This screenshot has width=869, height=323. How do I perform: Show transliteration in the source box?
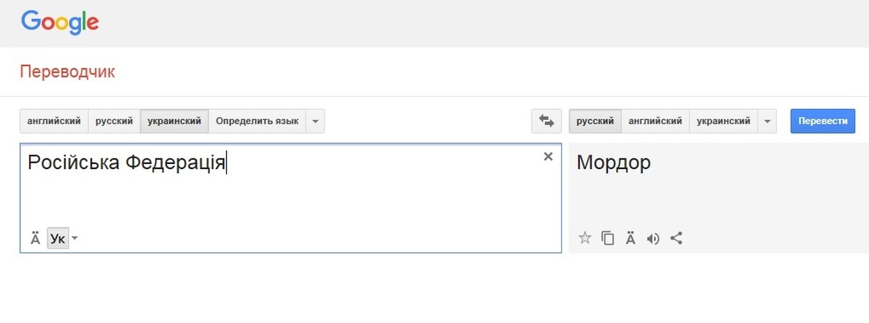(35, 238)
